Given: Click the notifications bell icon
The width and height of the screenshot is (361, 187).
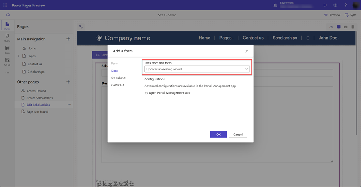Looking at the screenshot, I should point(325,5).
